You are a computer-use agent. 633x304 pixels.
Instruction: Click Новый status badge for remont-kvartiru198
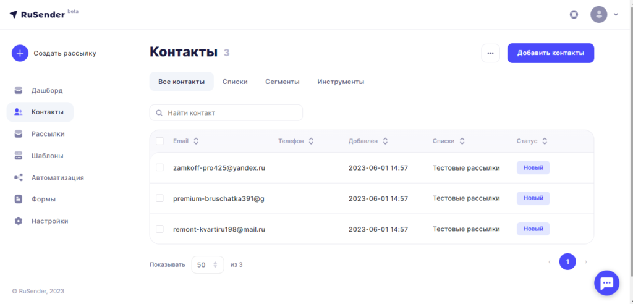(x=533, y=229)
